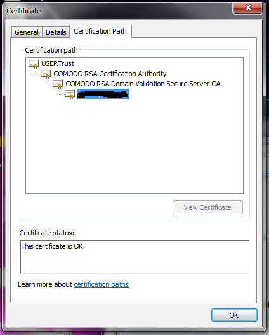This screenshot has height=335, width=269.
Task: Click the USERTrust certificate icon
Action: pos(34,63)
